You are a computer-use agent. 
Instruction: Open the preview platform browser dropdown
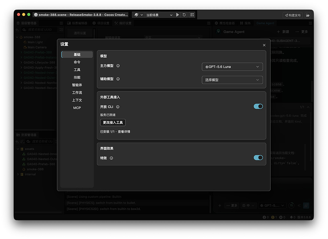138,15
